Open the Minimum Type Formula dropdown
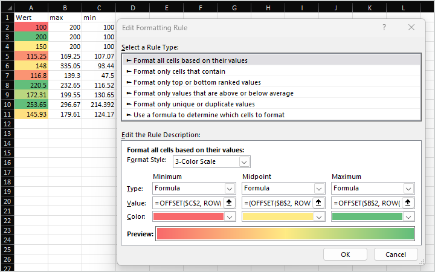Image resolution: width=435 pixels, height=272 pixels. click(230, 189)
